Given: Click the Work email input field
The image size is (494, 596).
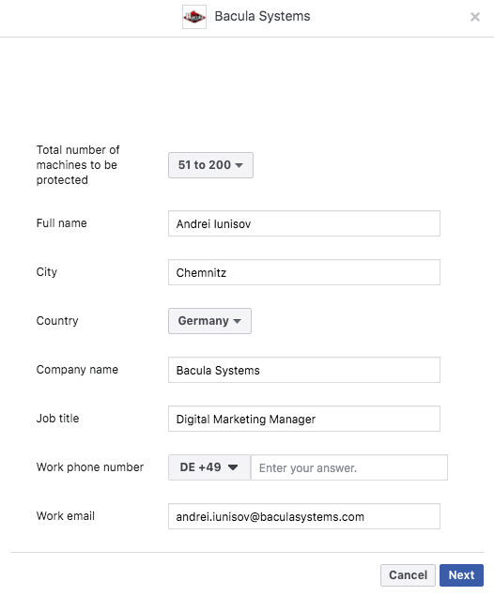Looking at the screenshot, I should tap(304, 516).
